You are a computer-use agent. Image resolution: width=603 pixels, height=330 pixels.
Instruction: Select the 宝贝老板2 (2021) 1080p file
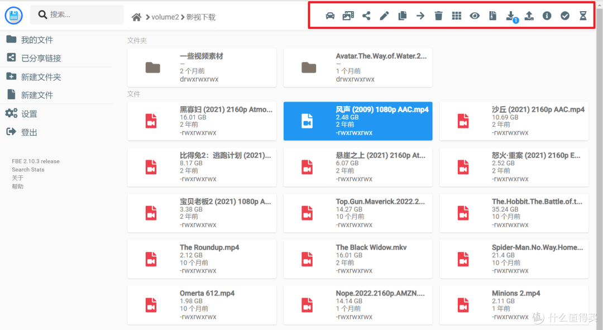pos(202,213)
